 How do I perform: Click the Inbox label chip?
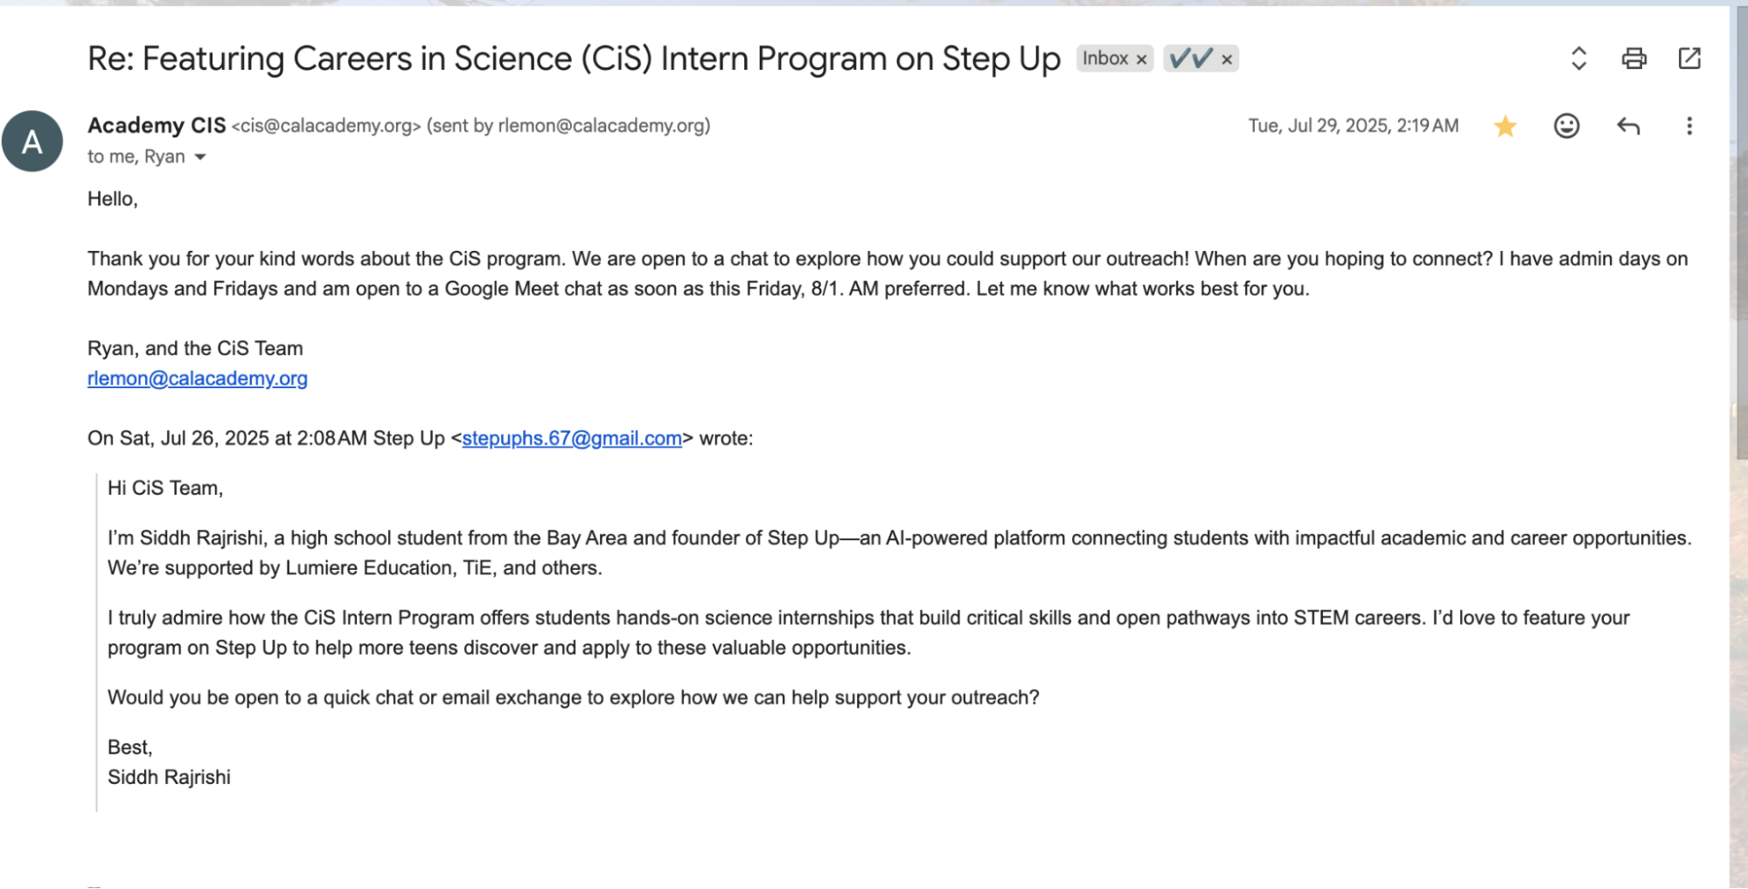[1105, 59]
